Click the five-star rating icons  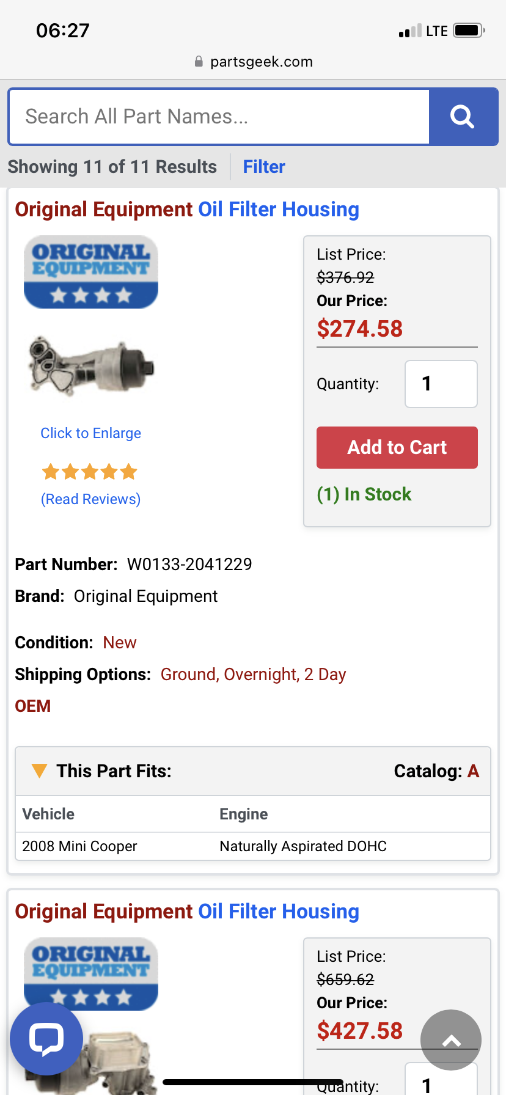[90, 472]
